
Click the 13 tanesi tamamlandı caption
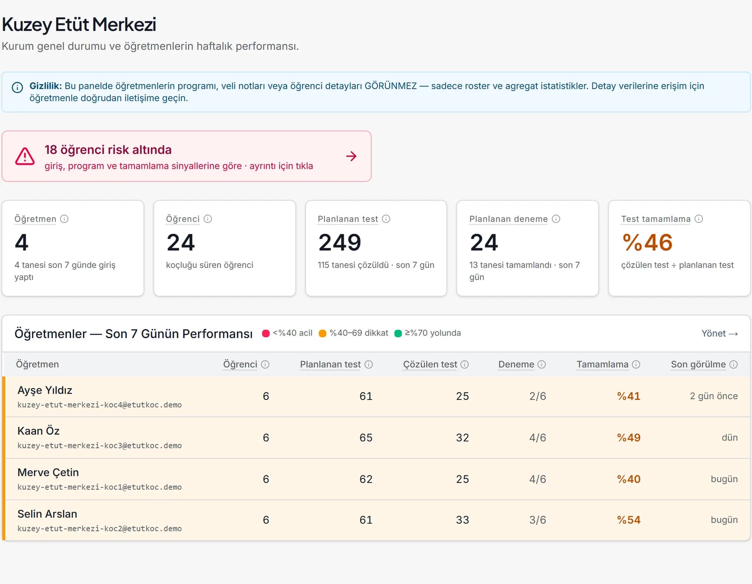click(524, 271)
